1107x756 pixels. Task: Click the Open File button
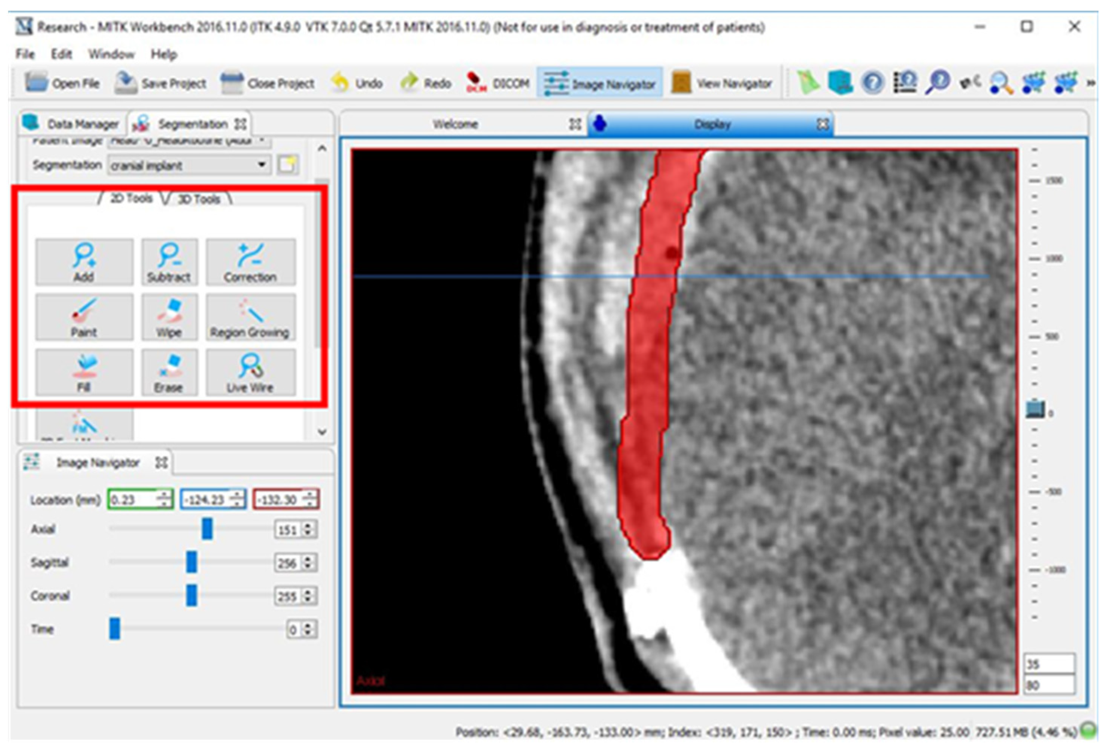tap(62, 83)
